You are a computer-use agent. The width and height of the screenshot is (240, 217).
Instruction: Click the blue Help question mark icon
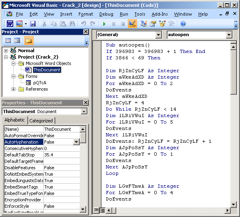tap(183, 24)
